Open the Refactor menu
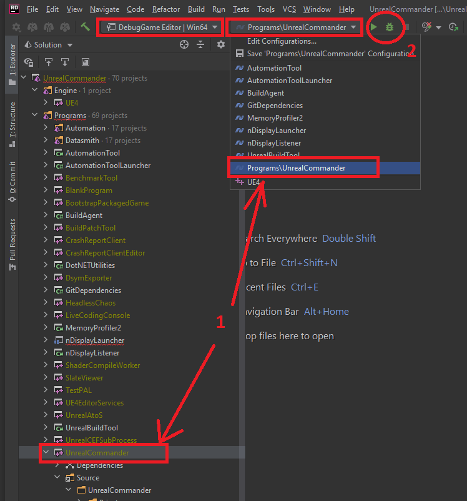Viewport: 467px width, 501px height. click(x=166, y=9)
